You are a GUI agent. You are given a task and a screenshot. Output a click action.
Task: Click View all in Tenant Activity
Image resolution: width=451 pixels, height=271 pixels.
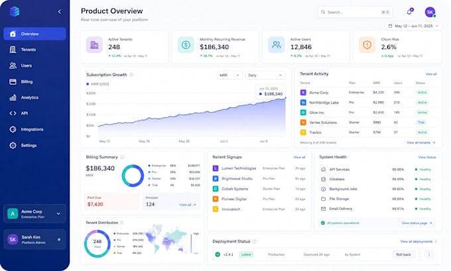[431, 74]
